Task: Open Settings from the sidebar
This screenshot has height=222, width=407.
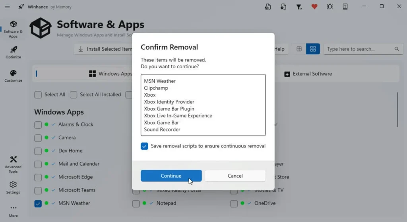Action: (x=13, y=188)
